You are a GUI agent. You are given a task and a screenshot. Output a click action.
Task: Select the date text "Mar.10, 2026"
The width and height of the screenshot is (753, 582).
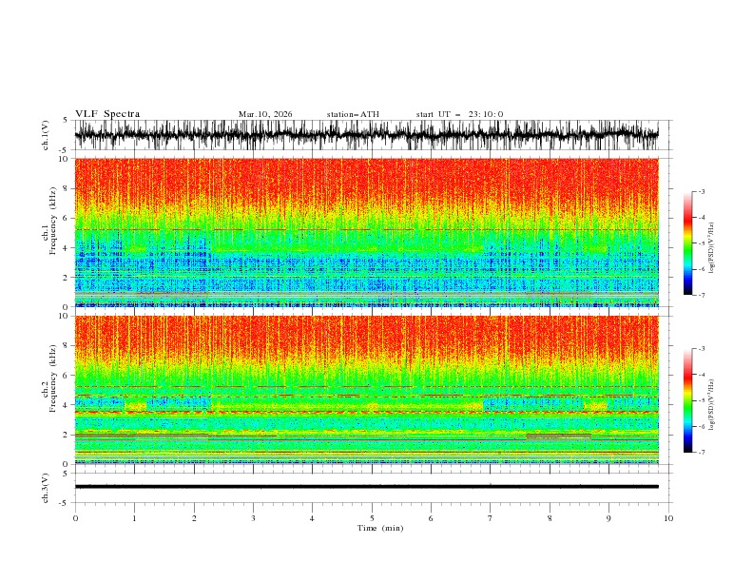pos(265,114)
